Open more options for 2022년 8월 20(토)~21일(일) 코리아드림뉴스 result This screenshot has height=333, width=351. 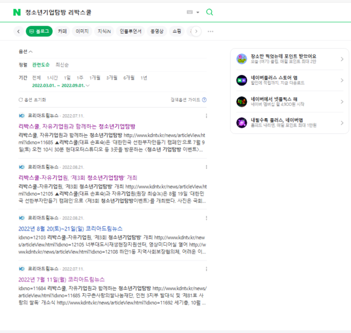point(207,218)
